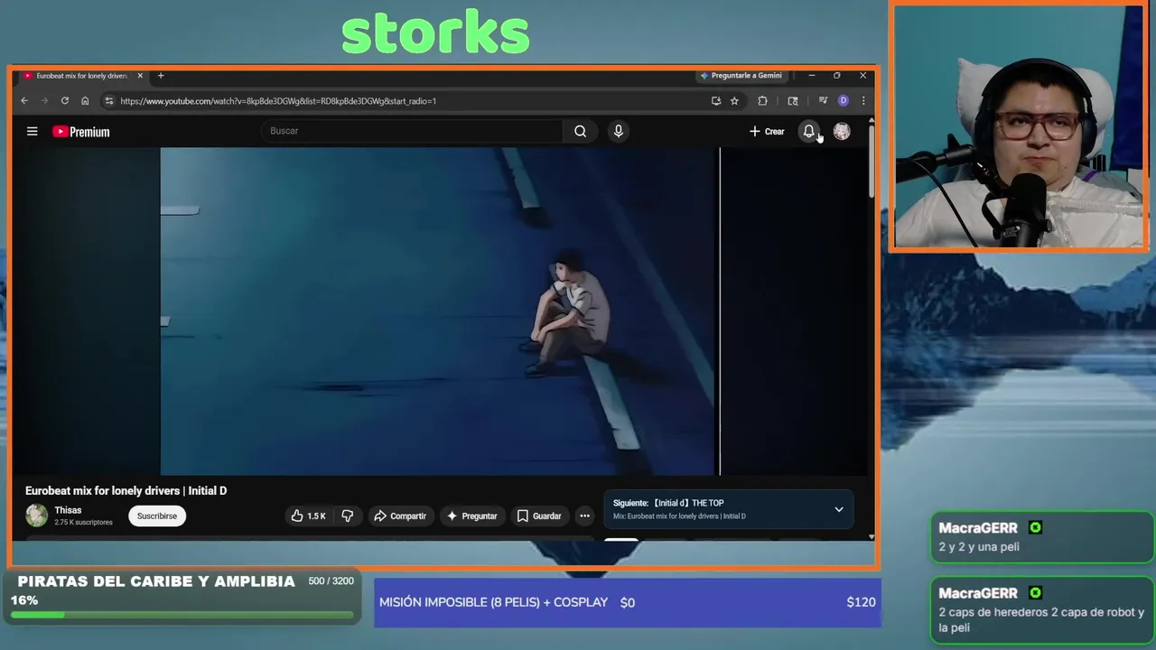1156x650 pixels.
Task: View site information icon in address bar
Action: tap(109, 101)
